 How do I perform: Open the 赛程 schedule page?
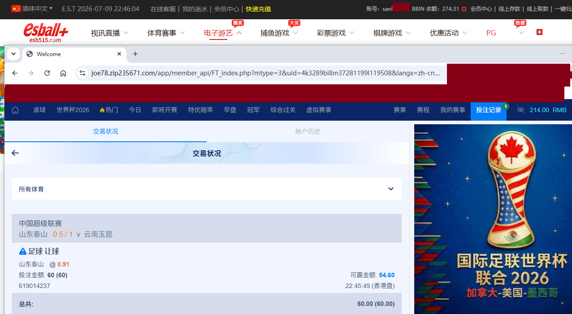point(423,110)
